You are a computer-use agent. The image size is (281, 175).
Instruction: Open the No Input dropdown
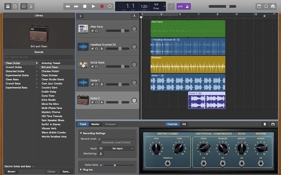pyautogui.click(x=118, y=148)
